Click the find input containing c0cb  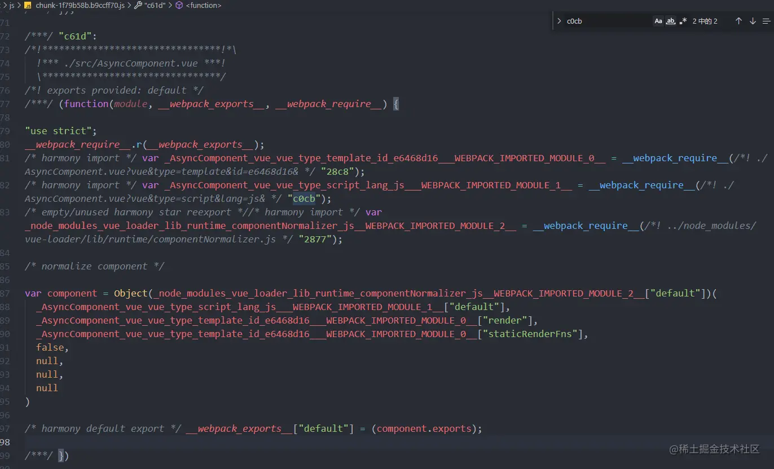(608, 21)
